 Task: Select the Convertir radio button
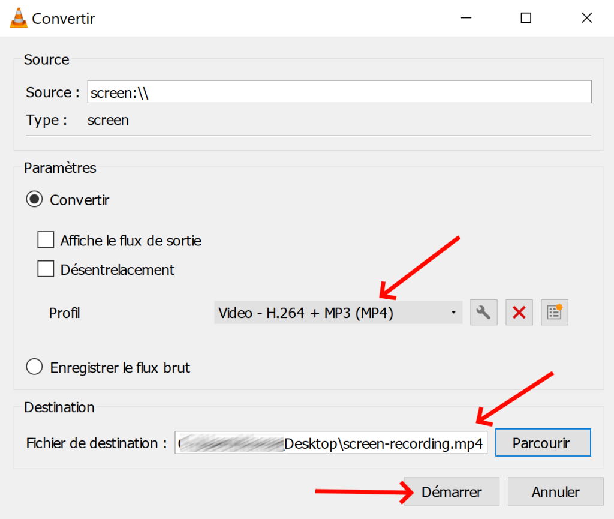tap(34, 199)
